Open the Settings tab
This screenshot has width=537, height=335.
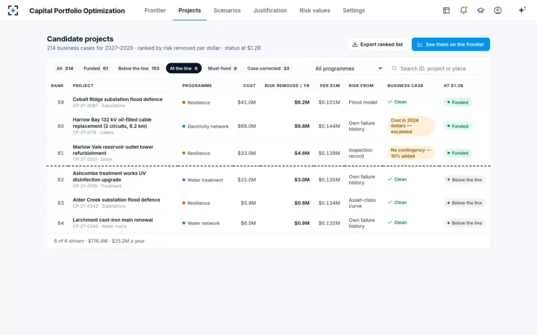pos(354,10)
